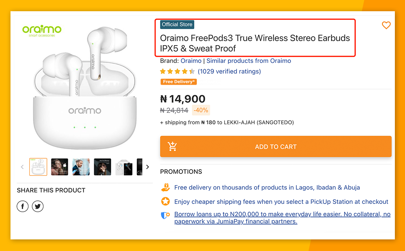Click the JumiaPay shield icon
Image resolution: width=405 pixels, height=251 pixels.
coord(165,215)
